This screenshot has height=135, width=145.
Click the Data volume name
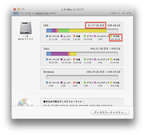(46, 49)
